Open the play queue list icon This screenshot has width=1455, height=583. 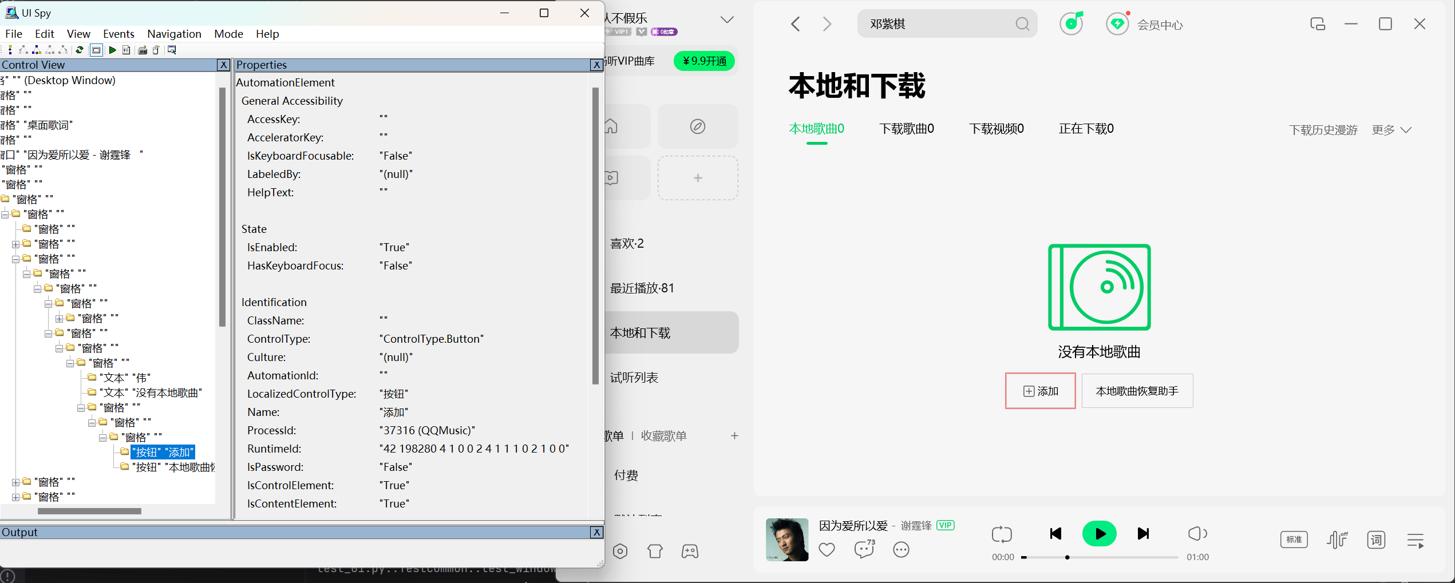1416,540
